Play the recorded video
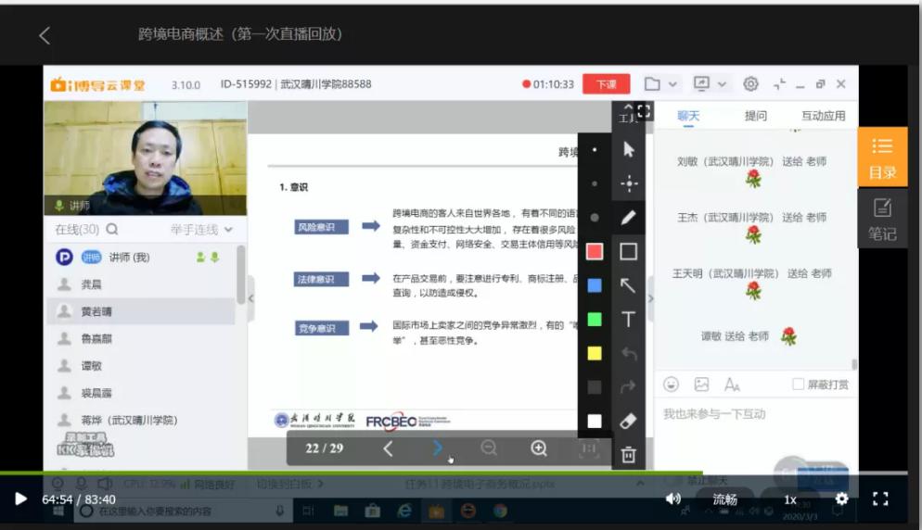 [20, 499]
